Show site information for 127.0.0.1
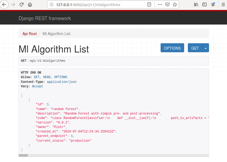The image size is (227, 162). 52,4
